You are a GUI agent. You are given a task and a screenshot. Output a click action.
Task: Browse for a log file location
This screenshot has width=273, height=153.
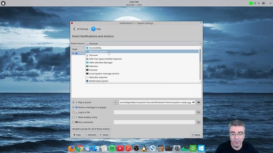tap(198, 112)
